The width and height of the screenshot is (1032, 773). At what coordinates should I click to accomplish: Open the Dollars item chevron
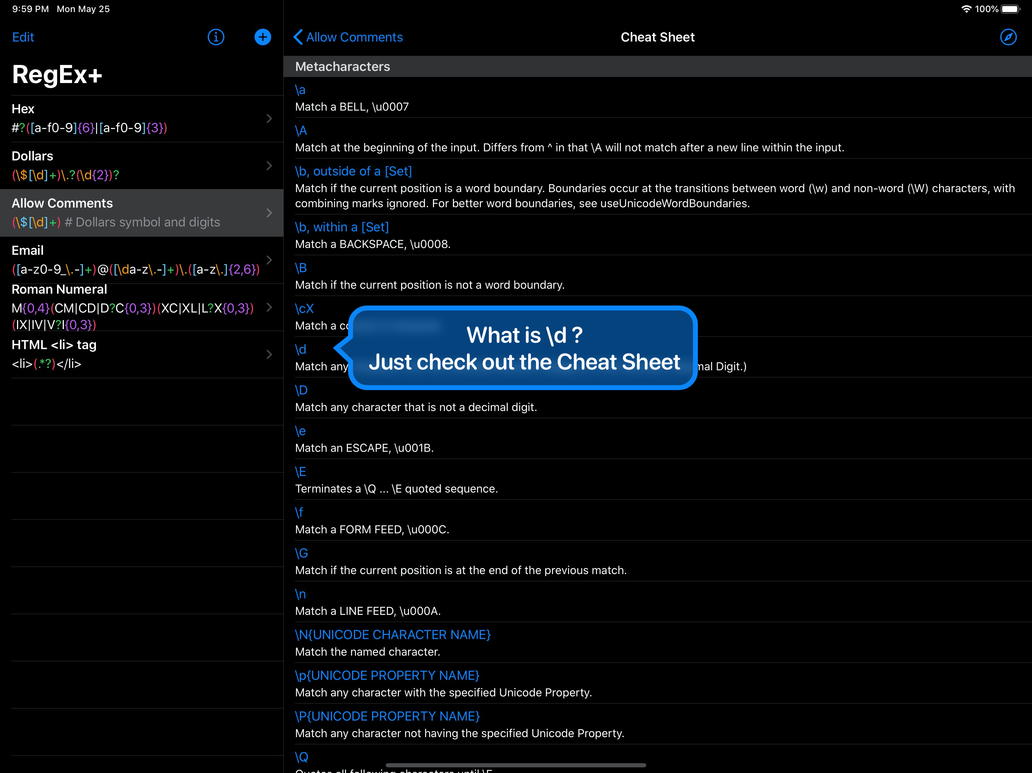click(269, 166)
